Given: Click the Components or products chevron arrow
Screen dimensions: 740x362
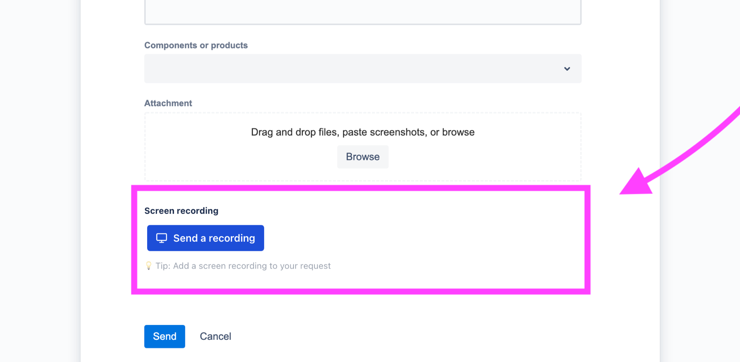Looking at the screenshot, I should (567, 69).
